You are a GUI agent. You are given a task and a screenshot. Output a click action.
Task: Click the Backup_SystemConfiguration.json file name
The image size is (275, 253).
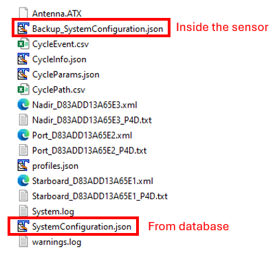(98, 29)
